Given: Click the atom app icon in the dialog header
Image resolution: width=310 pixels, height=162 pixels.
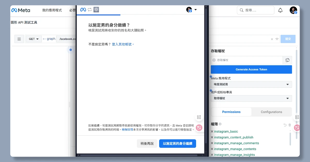Looking at the screenshot, I should point(96,10).
